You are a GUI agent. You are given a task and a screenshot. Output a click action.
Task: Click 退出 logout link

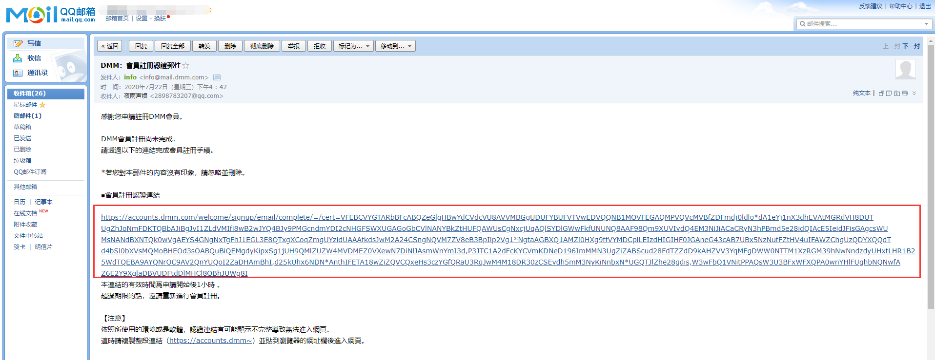925,6
